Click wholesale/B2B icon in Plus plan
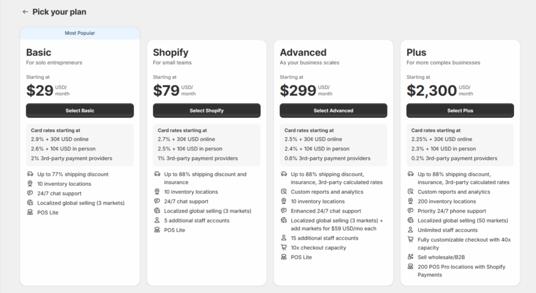 point(410,257)
